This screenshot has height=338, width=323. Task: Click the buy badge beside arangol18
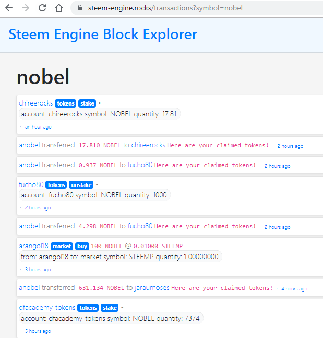[x=82, y=246]
